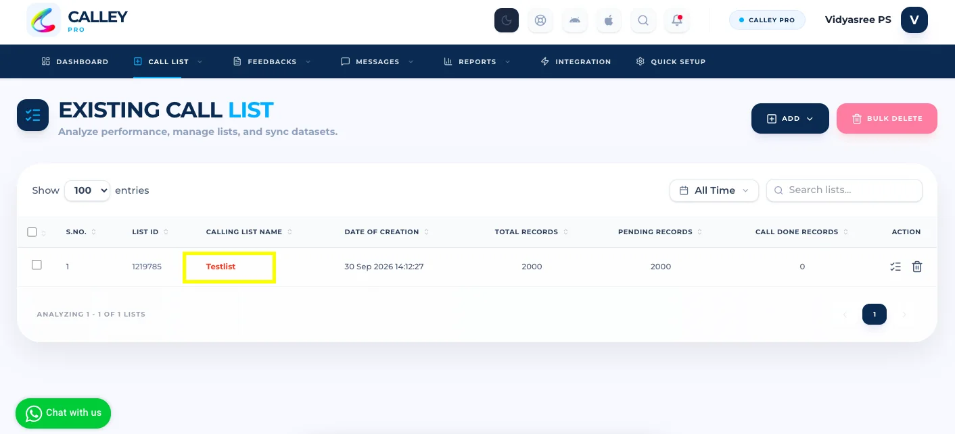
Task: Expand the Reports menu
Action: pyautogui.click(x=477, y=61)
